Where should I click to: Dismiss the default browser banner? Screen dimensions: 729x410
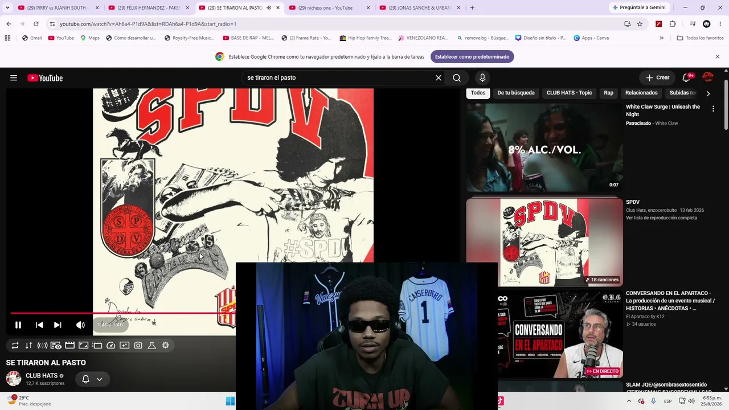718,57
